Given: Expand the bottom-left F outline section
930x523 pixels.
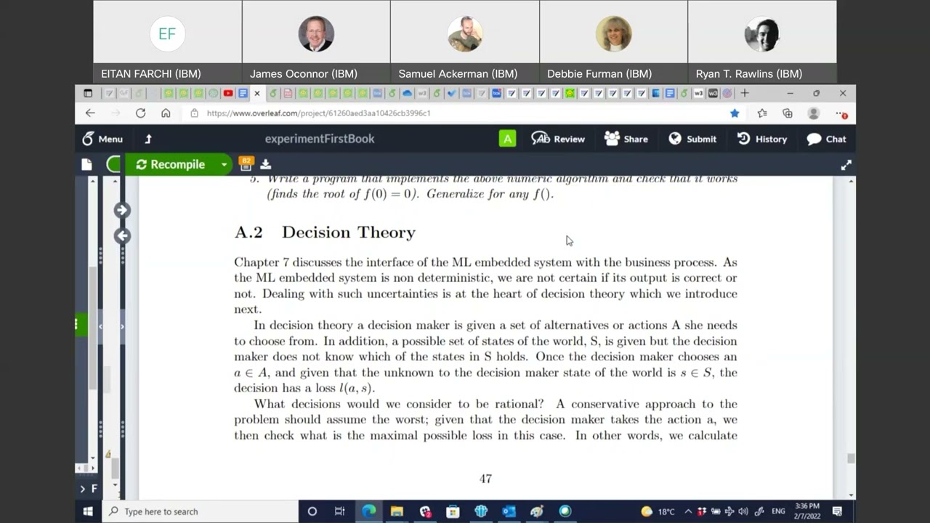Looking at the screenshot, I should pos(89,488).
